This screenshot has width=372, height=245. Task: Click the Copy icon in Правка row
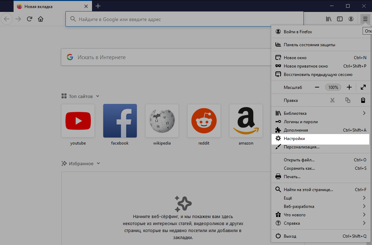pyautogui.click(x=348, y=100)
